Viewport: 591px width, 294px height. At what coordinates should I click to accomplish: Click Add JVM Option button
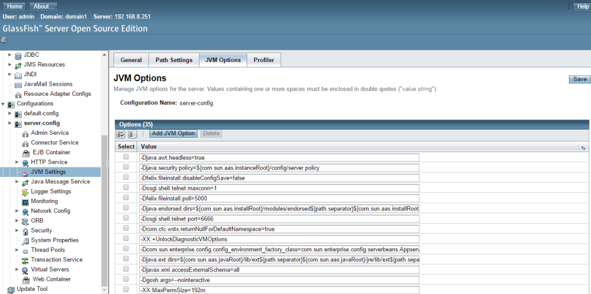pyautogui.click(x=173, y=134)
